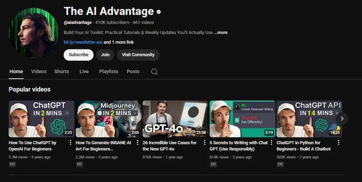This screenshot has width=362, height=182.
Task: Open options menu for 26 Incredible Use Cases video
Action: point(204,142)
